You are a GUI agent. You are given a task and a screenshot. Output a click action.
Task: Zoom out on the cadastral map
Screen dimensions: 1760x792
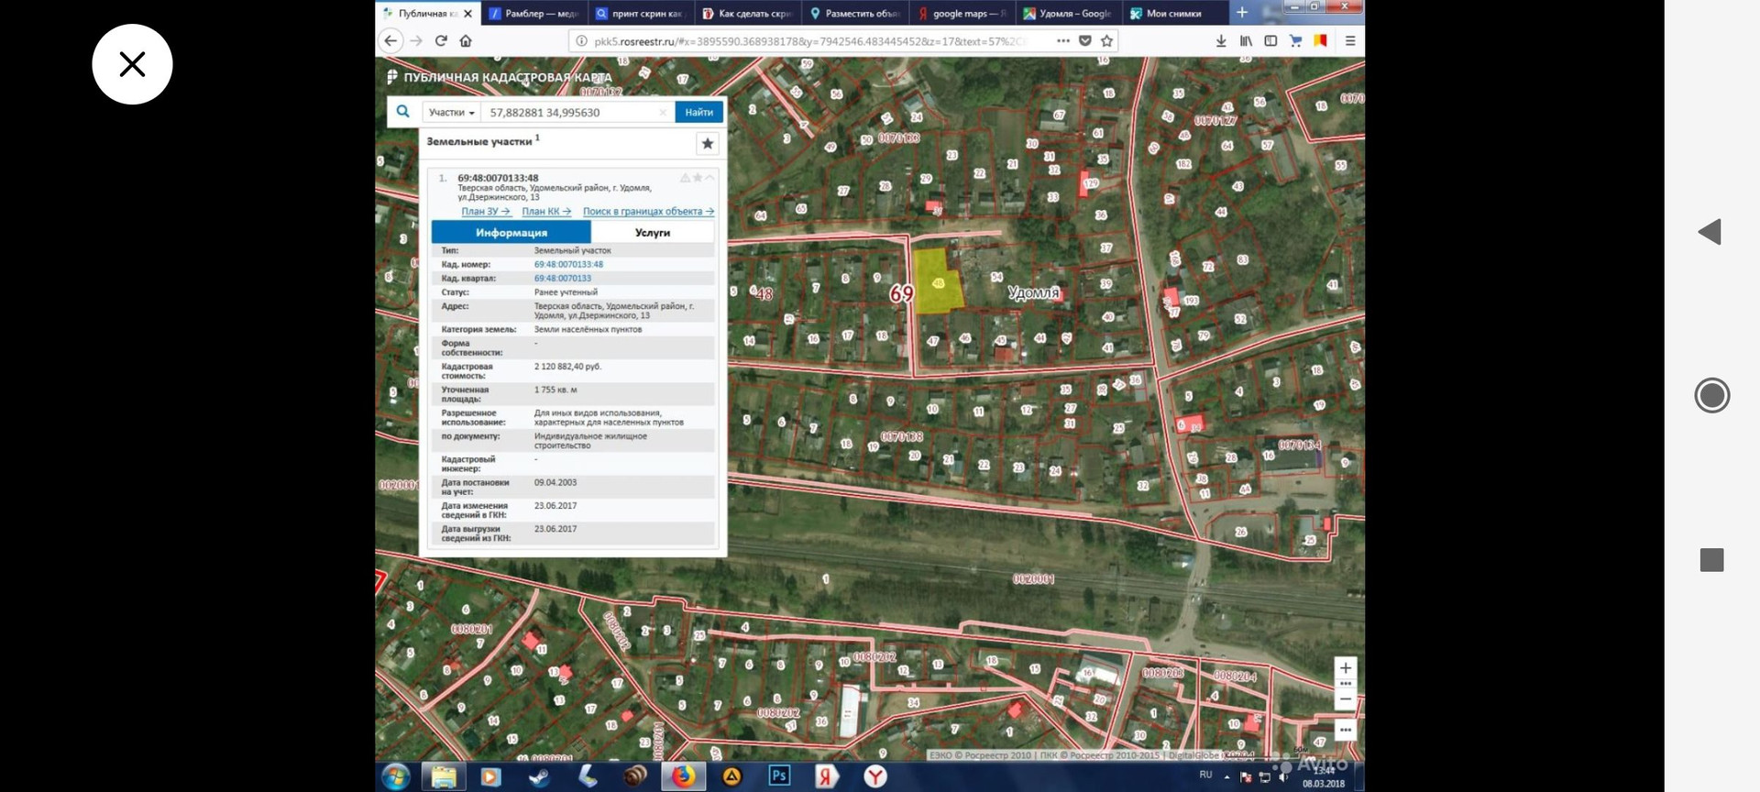coord(1345,699)
